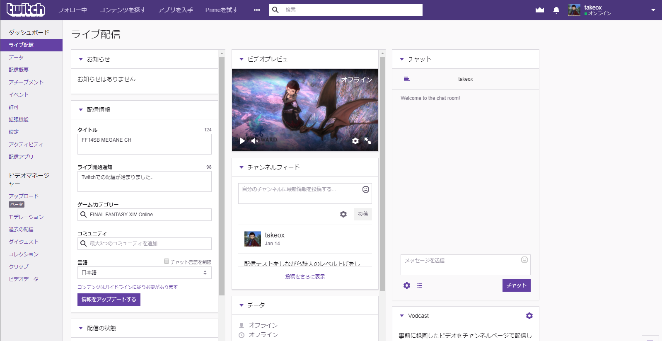Open アチーブメント in sidebar
The height and width of the screenshot is (341, 662).
pos(26,82)
